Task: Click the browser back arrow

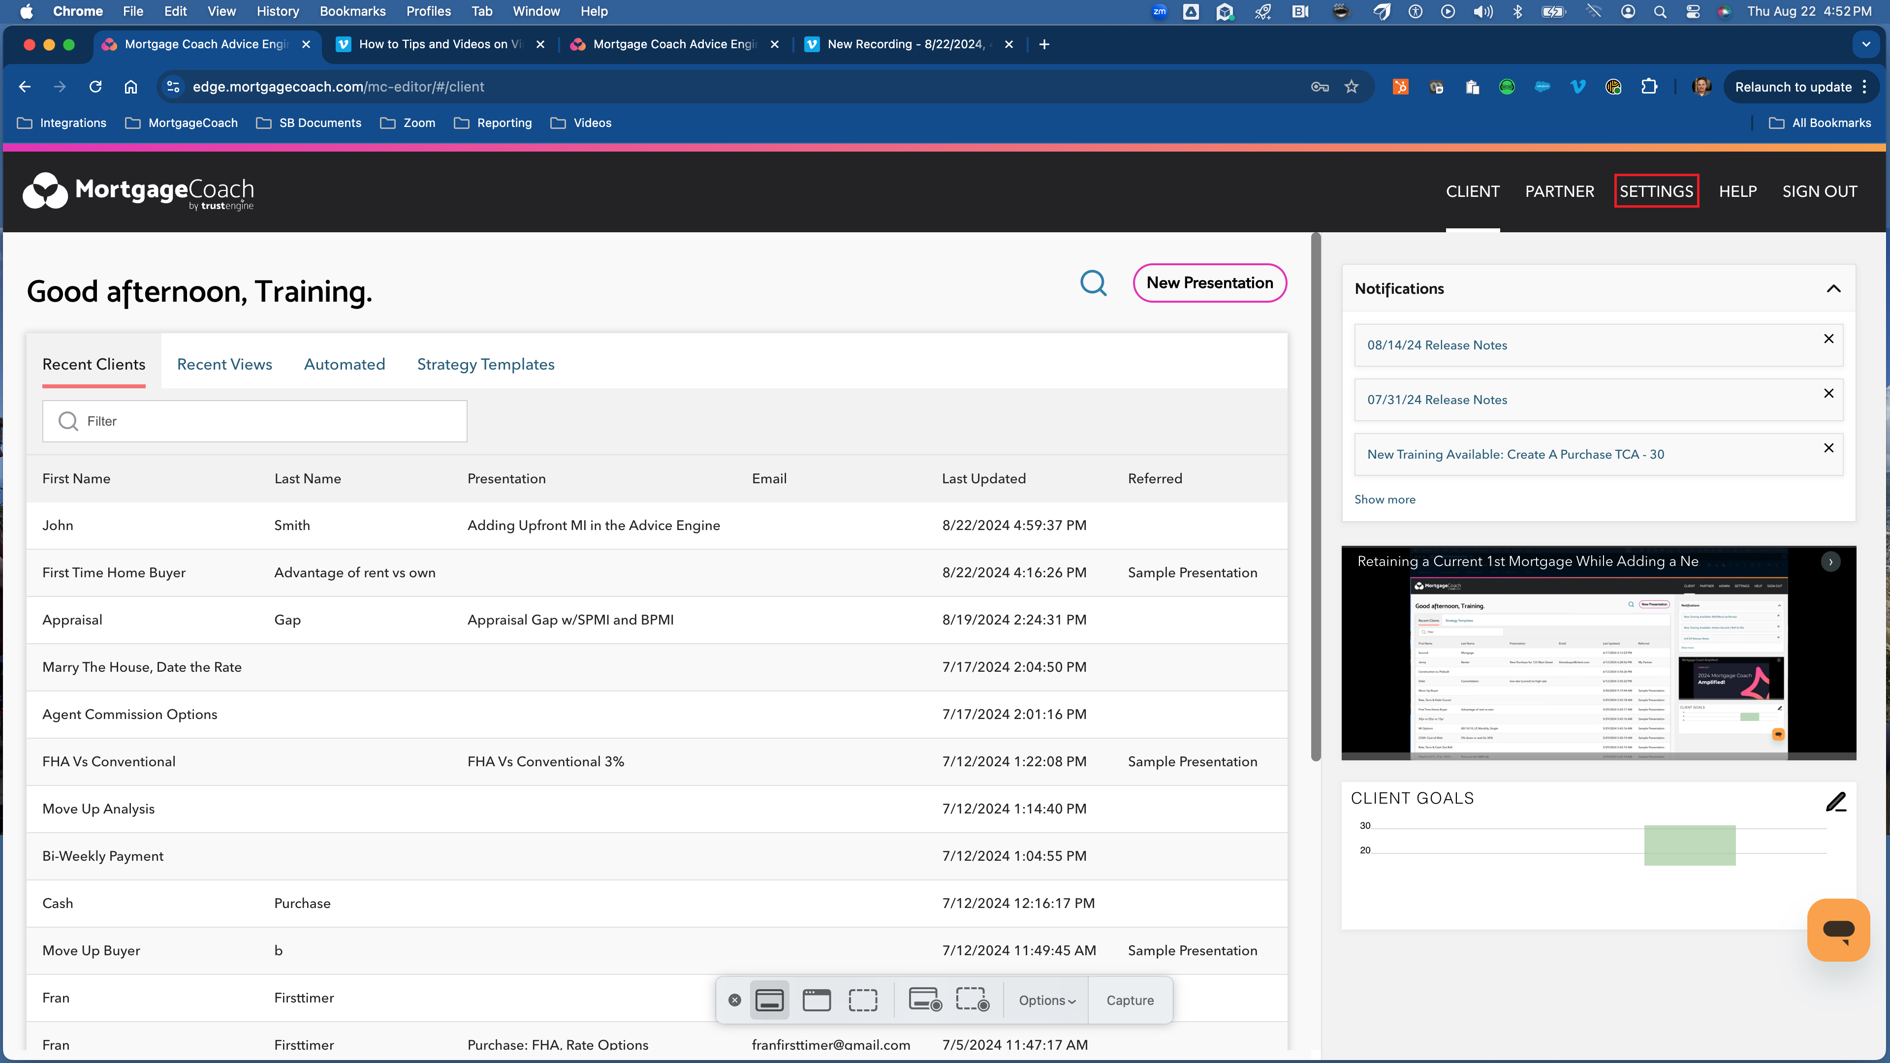Action: click(x=25, y=87)
